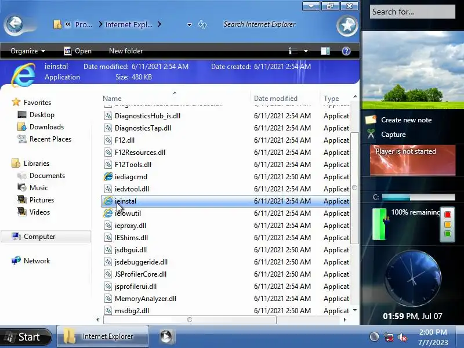Click the Create new note link

pyautogui.click(x=406, y=120)
